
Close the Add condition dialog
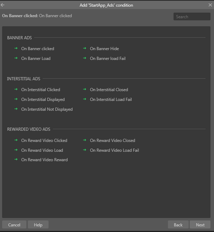pyautogui.click(x=210, y=5)
